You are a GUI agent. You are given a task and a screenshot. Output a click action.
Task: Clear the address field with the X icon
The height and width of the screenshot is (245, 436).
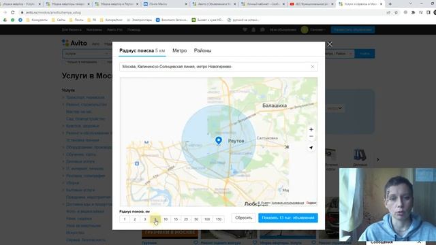313,67
